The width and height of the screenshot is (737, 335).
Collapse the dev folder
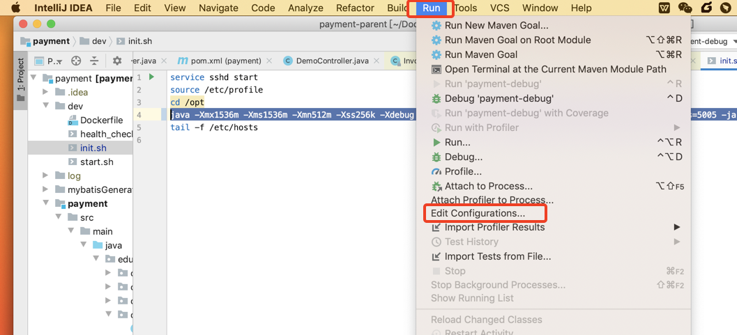[x=45, y=106]
